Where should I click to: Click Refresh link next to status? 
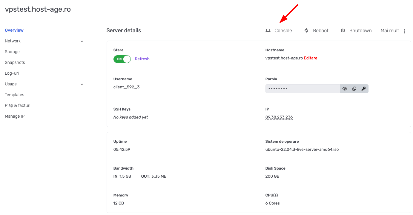tap(142, 59)
